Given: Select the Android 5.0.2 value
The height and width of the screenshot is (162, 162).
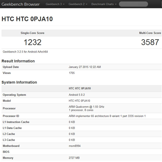Looking at the screenshot, I should (77, 95).
